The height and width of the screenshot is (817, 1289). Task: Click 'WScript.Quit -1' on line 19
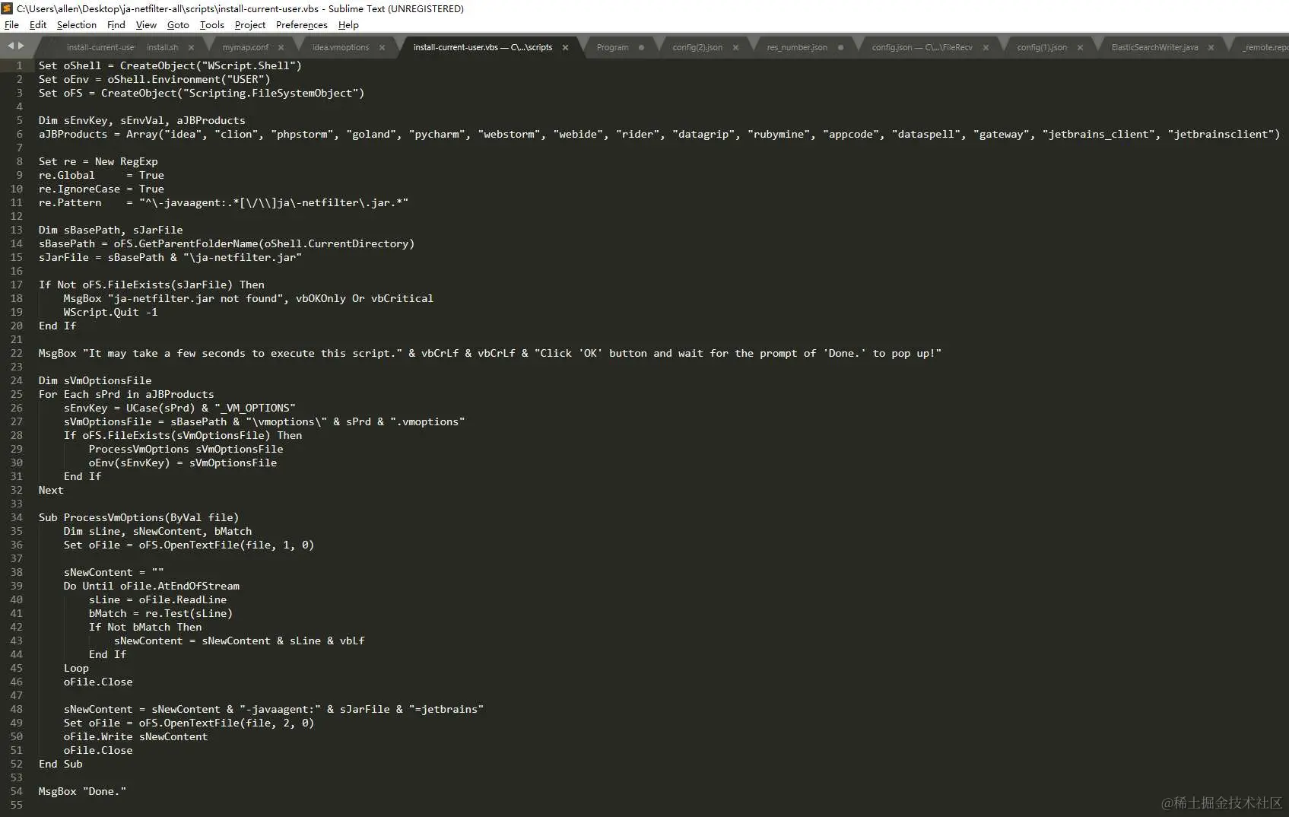click(x=111, y=312)
